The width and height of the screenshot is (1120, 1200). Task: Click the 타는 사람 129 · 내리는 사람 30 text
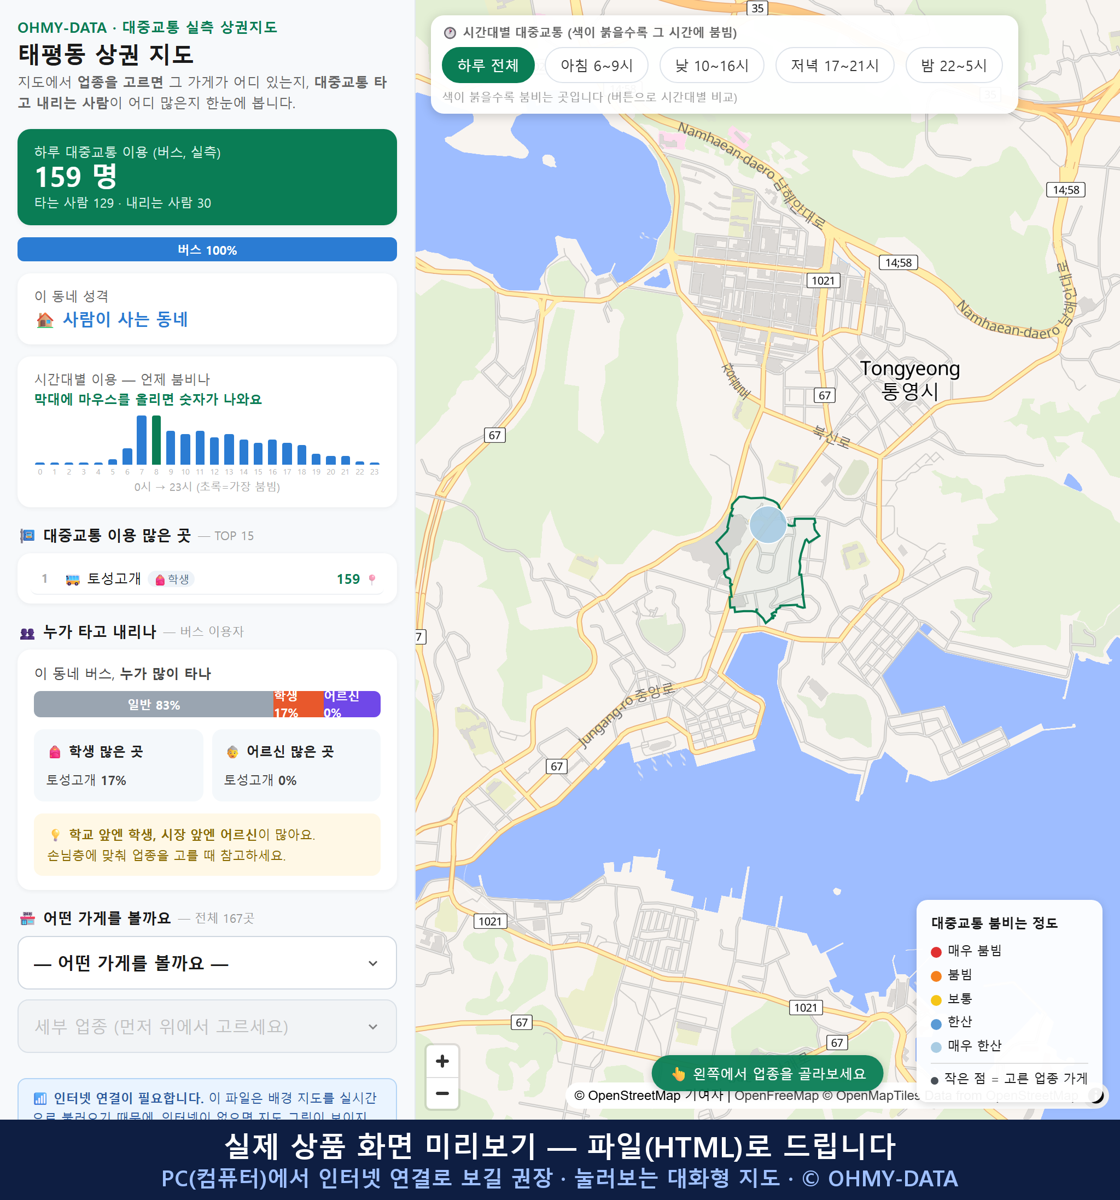click(x=122, y=203)
